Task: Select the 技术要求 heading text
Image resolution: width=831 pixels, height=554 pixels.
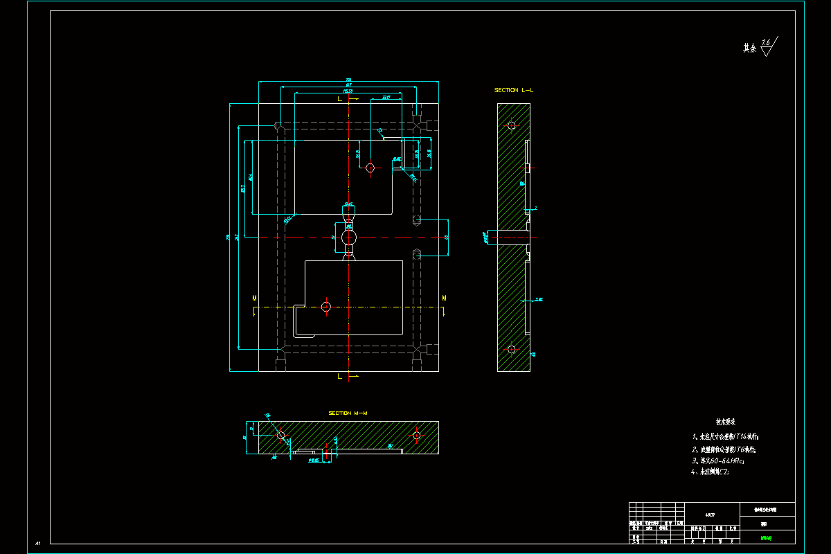Action: coord(725,421)
